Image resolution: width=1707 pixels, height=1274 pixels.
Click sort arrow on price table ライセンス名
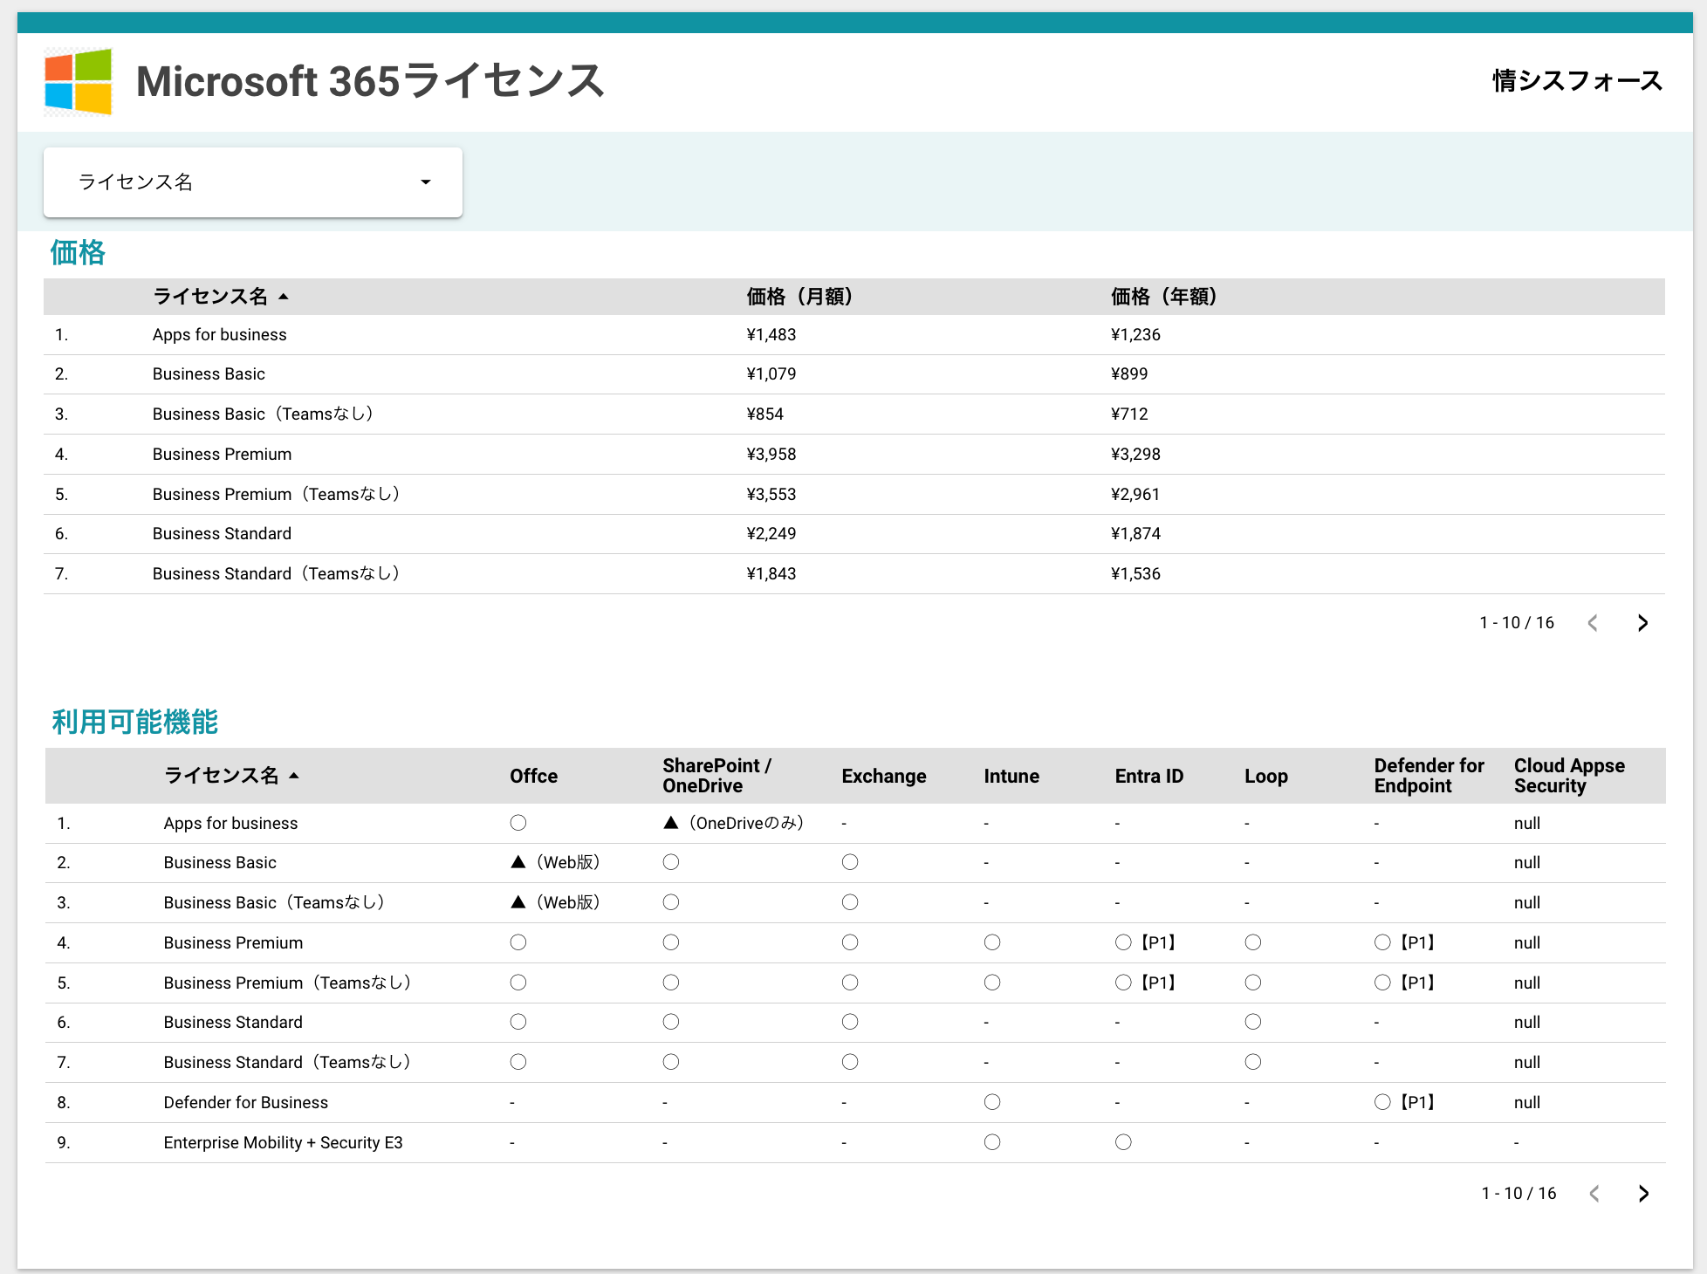tap(284, 297)
